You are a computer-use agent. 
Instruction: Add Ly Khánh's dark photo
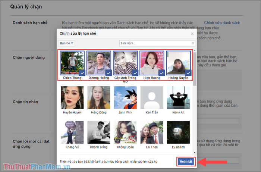pos(178,132)
